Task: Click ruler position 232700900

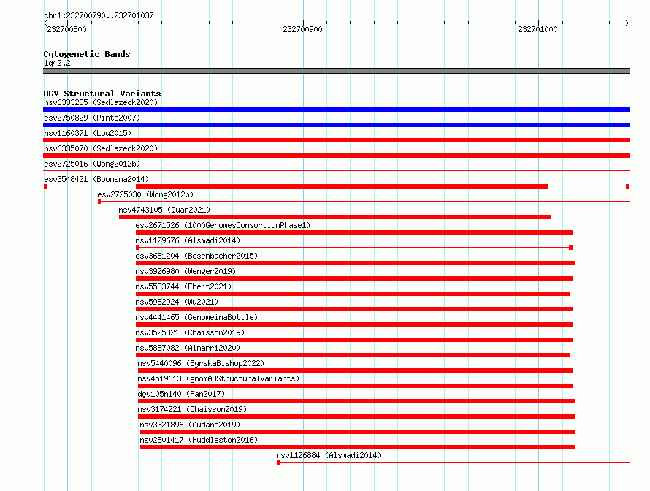Action: (302, 29)
